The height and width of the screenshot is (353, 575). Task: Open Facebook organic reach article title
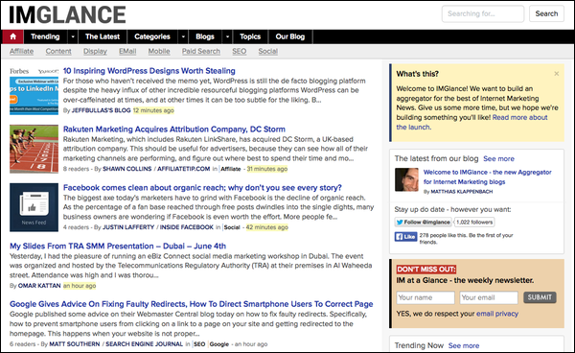(x=202, y=187)
